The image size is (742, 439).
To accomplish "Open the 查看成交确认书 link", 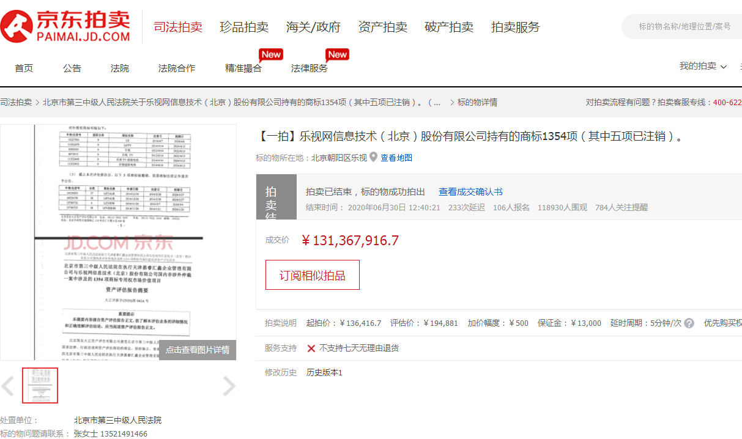I will click(470, 192).
